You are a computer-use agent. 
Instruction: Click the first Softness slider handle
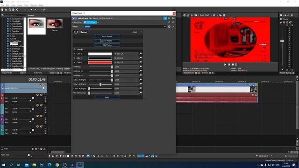(112, 67)
